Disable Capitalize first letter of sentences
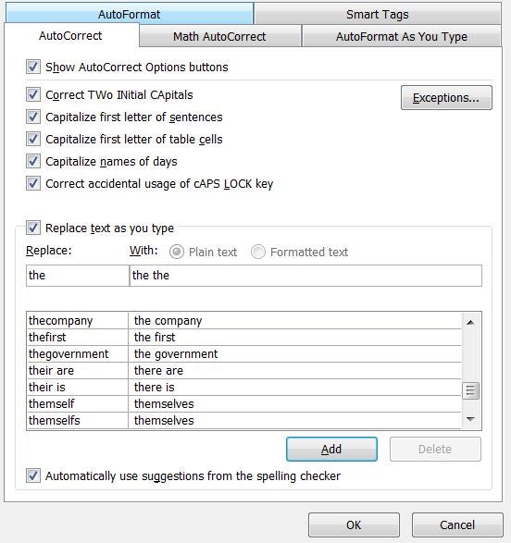 pyautogui.click(x=33, y=117)
